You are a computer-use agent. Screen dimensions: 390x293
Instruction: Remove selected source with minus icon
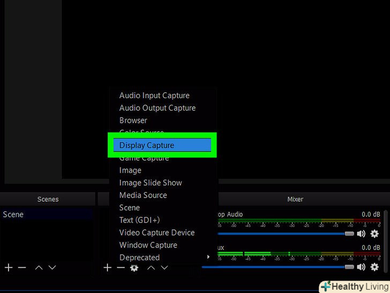(121, 268)
